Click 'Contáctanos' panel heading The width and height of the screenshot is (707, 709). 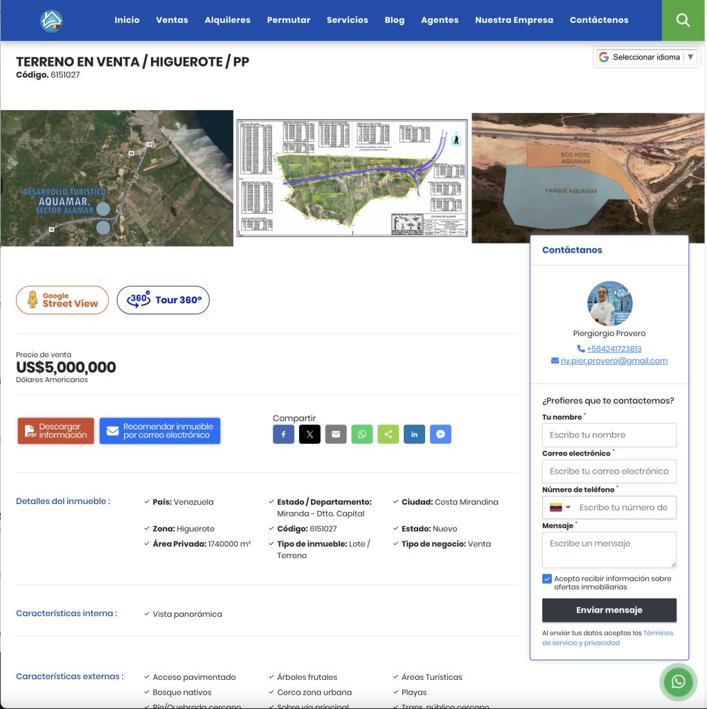(x=572, y=250)
